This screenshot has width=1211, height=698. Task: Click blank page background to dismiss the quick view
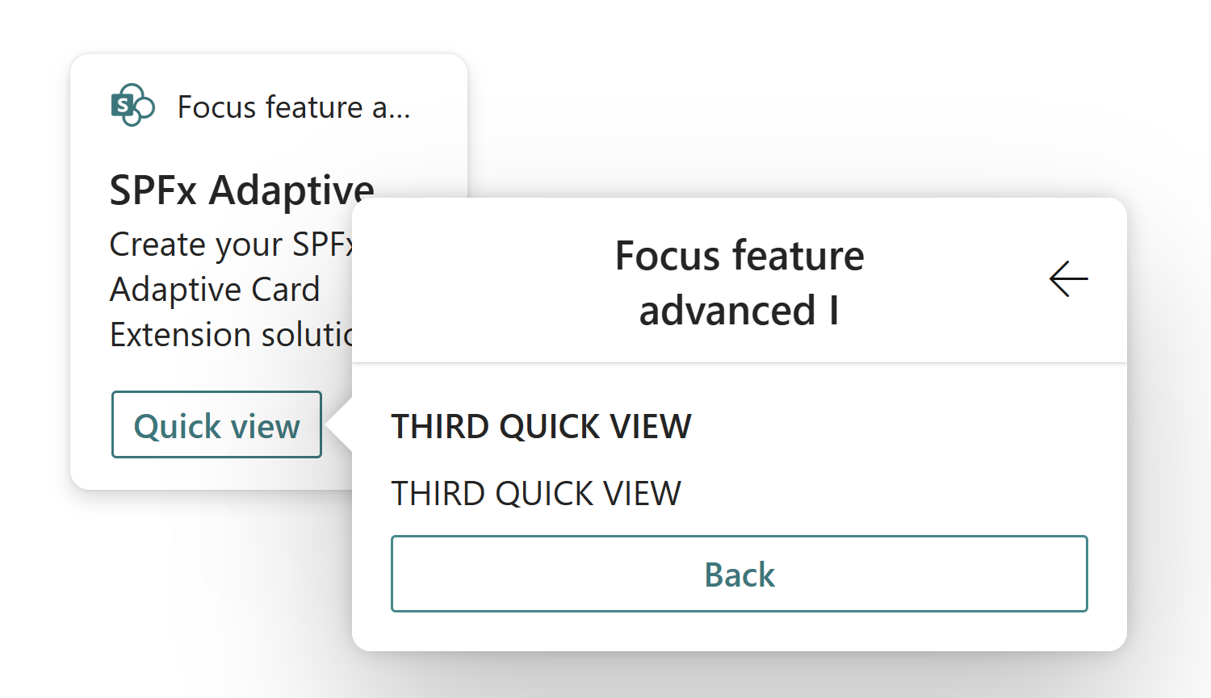click(807, 97)
